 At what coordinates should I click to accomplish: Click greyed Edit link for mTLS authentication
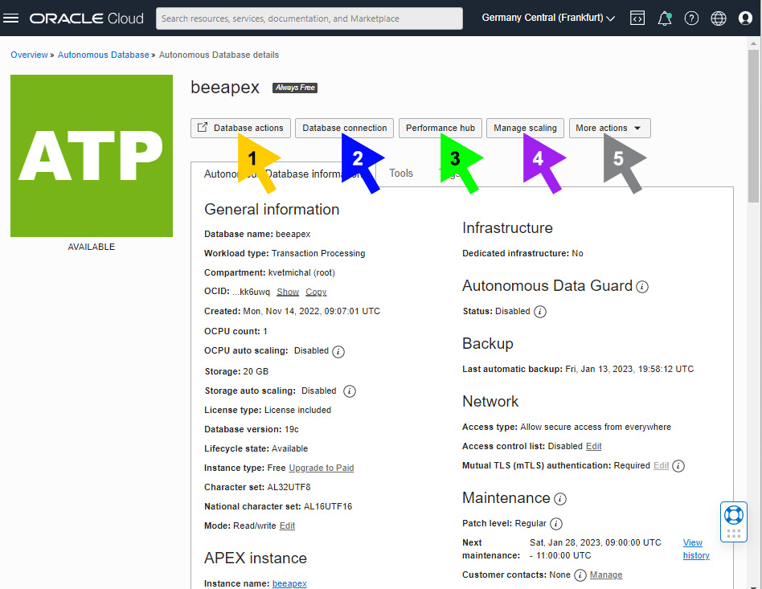(x=661, y=465)
